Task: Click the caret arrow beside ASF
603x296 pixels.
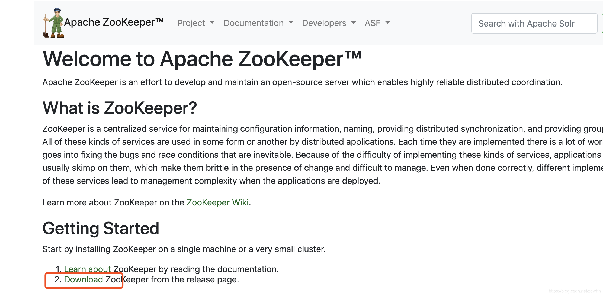Action: (x=388, y=22)
